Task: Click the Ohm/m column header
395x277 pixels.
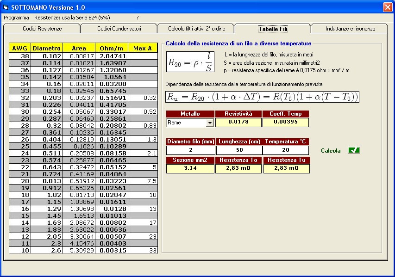Action: (x=111, y=48)
